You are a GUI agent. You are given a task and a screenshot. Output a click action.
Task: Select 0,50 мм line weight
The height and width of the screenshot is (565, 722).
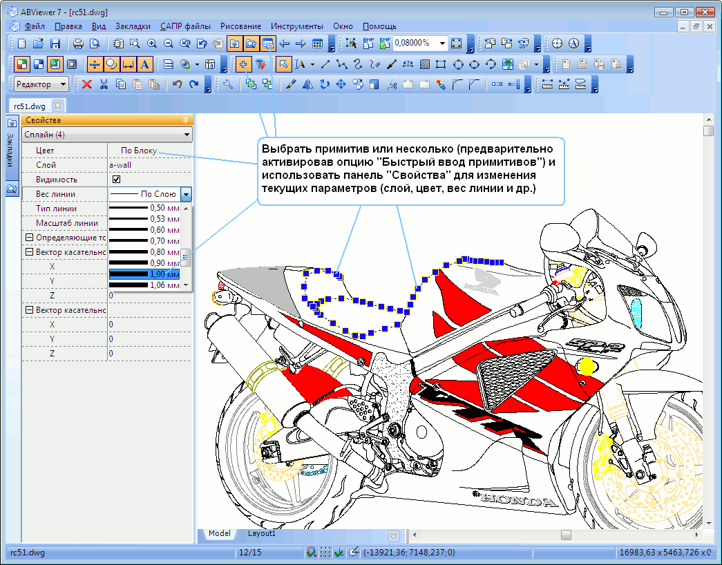tap(144, 208)
